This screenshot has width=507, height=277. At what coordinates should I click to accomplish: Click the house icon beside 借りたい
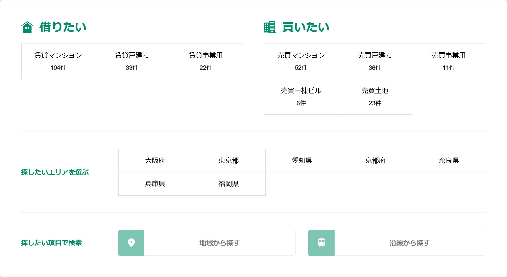(27, 27)
